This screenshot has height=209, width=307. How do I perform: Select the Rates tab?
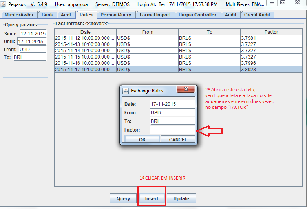point(86,15)
